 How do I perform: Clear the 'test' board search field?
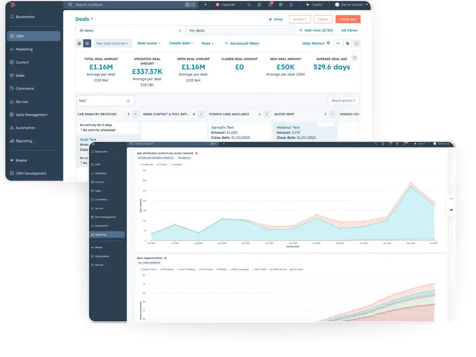[128, 101]
